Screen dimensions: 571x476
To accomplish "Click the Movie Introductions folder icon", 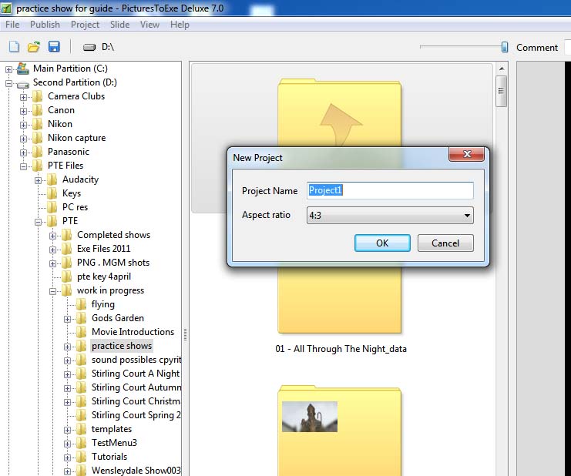I will tap(81, 332).
